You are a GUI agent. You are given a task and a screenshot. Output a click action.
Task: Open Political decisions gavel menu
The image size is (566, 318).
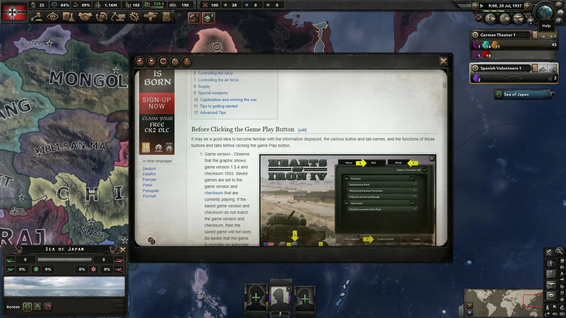click(x=37, y=17)
